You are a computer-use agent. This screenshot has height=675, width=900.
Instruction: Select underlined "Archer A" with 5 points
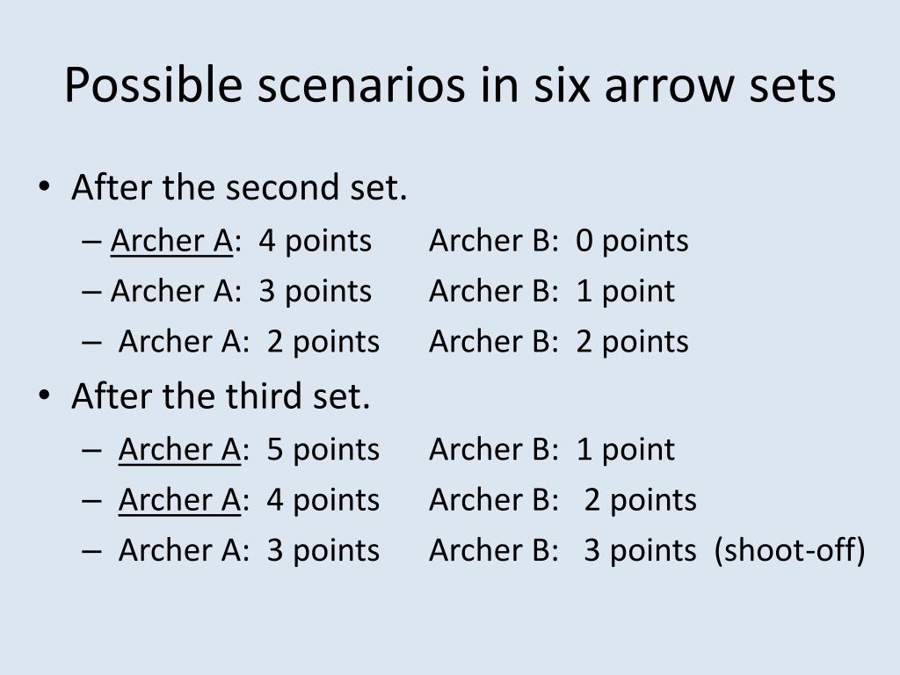click(x=179, y=450)
